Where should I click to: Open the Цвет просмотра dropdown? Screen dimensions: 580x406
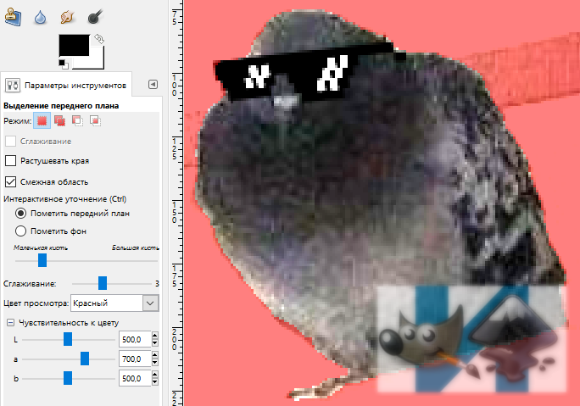(x=114, y=303)
